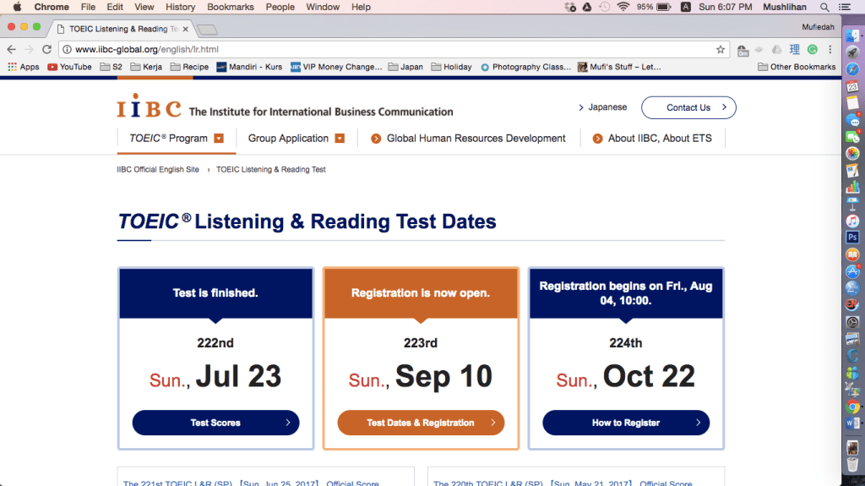The width and height of the screenshot is (865, 486).
Task: Open Microsoft Word from the Dock
Action: coord(852,423)
